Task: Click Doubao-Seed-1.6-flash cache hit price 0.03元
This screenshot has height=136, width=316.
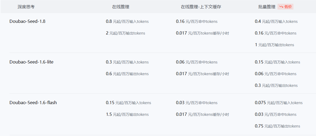Action: click(197, 103)
